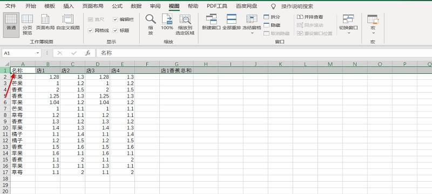Open Insert Function fx dialog

click(87, 53)
